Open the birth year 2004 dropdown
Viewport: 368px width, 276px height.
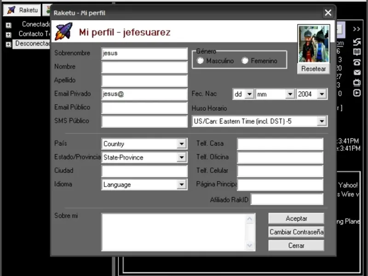pyautogui.click(x=322, y=94)
